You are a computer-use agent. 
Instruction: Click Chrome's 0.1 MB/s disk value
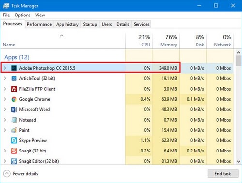pyautogui.click(x=196, y=99)
